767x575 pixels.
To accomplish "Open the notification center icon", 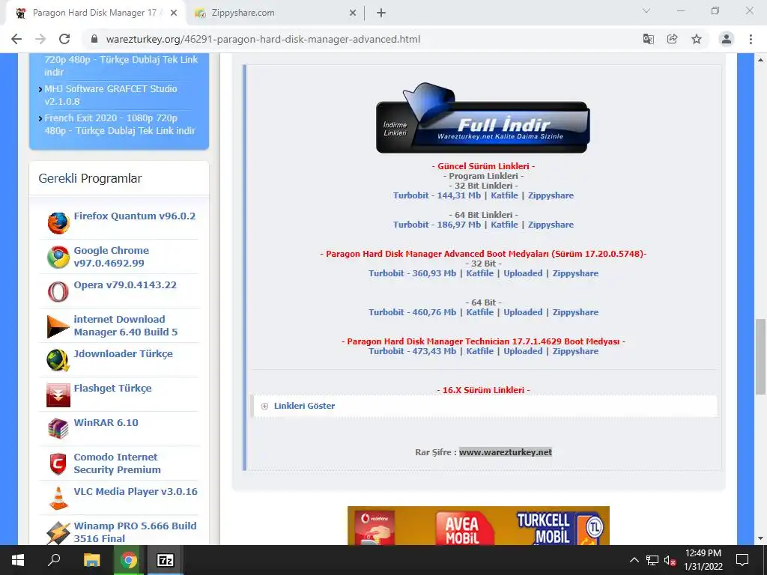I will pyautogui.click(x=742, y=560).
